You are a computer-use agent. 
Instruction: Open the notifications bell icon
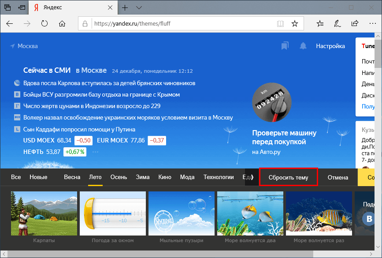click(x=303, y=46)
